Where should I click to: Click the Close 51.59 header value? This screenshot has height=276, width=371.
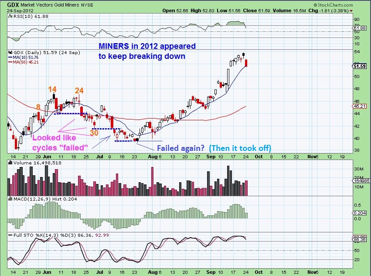[257, 10]
